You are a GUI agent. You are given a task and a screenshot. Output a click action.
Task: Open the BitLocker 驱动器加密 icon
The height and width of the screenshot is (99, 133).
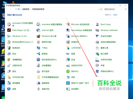[68, 24]
